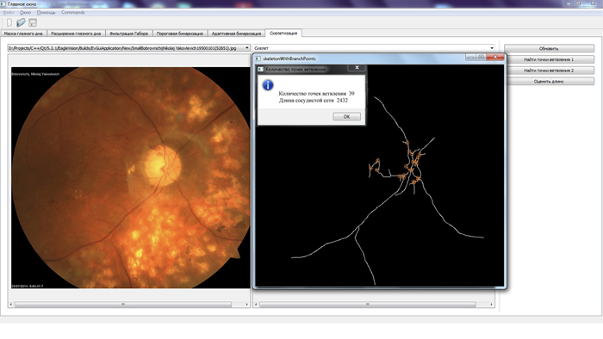The height and width of the screenshot is (339, 603).
Task: Switch to Пороговая бинаризация tab
Action: [179, 34]
